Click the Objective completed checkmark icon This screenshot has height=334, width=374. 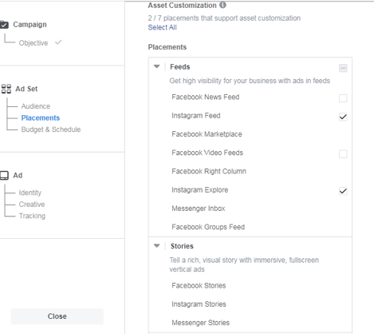58,42
